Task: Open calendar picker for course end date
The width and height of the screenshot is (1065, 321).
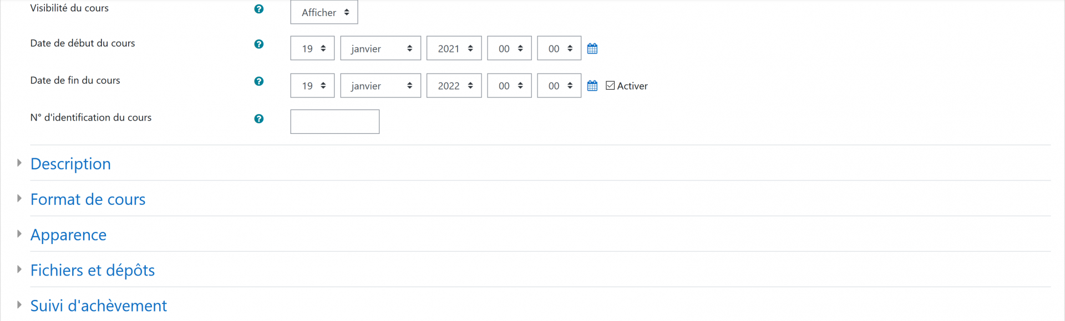Action: (x=592, y=86)
